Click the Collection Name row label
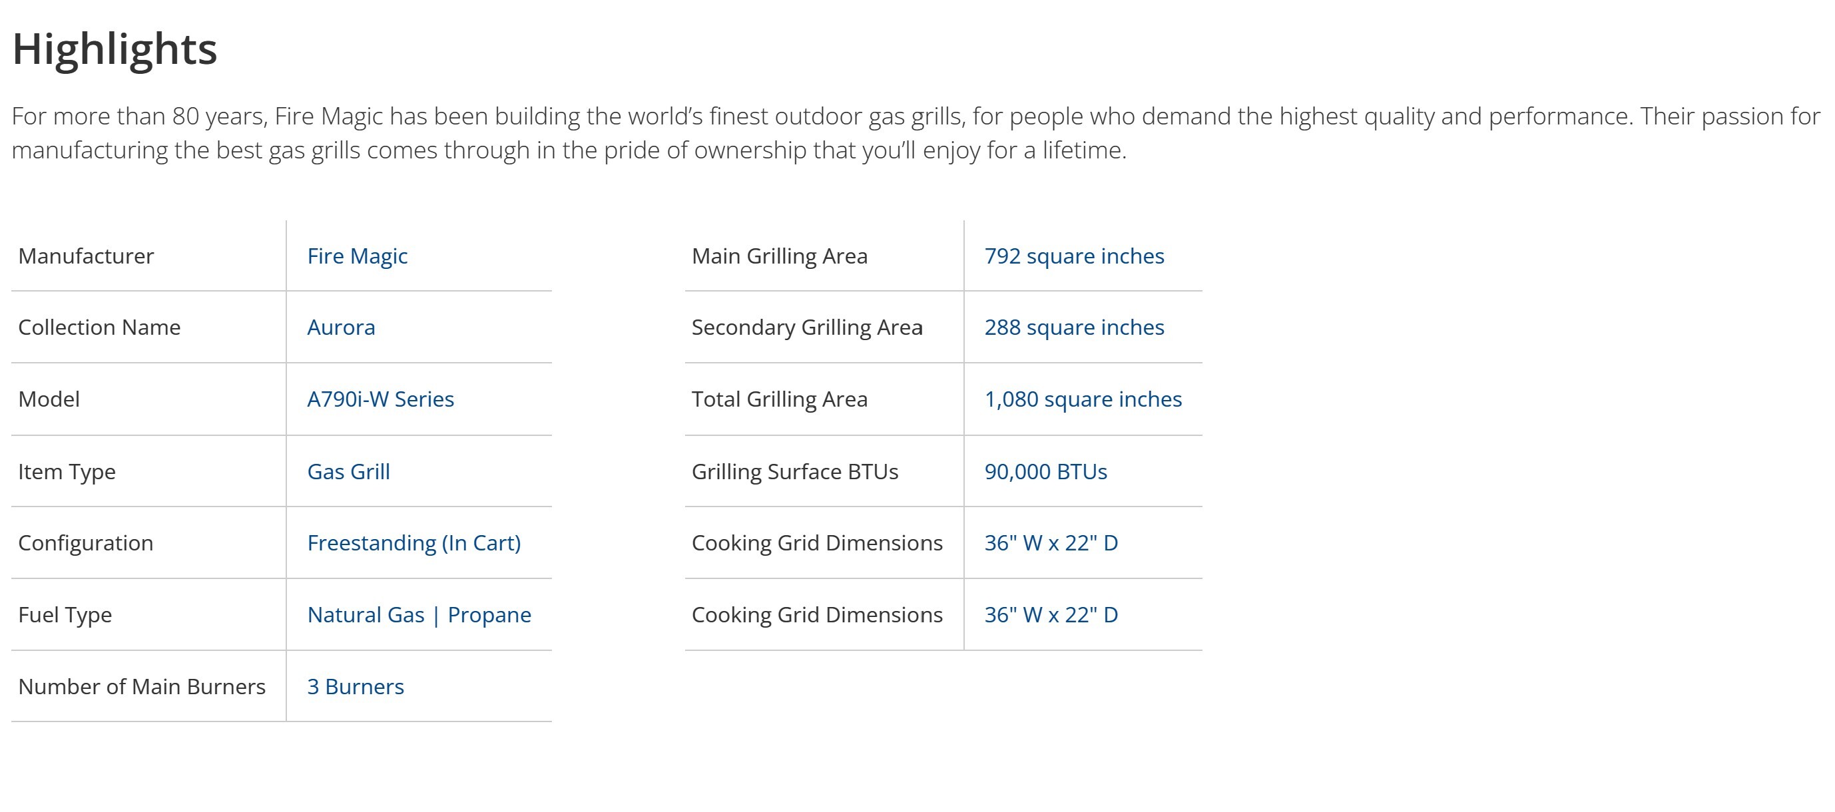Image resolution: width=1835 pixels, height=812 pixels. (x=99, y=327)
